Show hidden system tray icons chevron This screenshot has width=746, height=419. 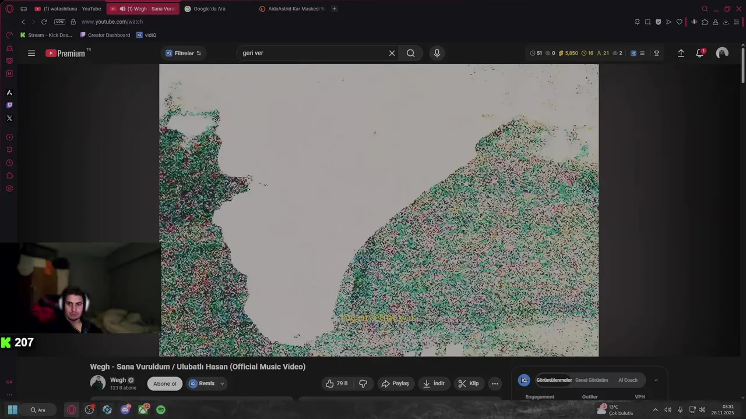point(655,410)
